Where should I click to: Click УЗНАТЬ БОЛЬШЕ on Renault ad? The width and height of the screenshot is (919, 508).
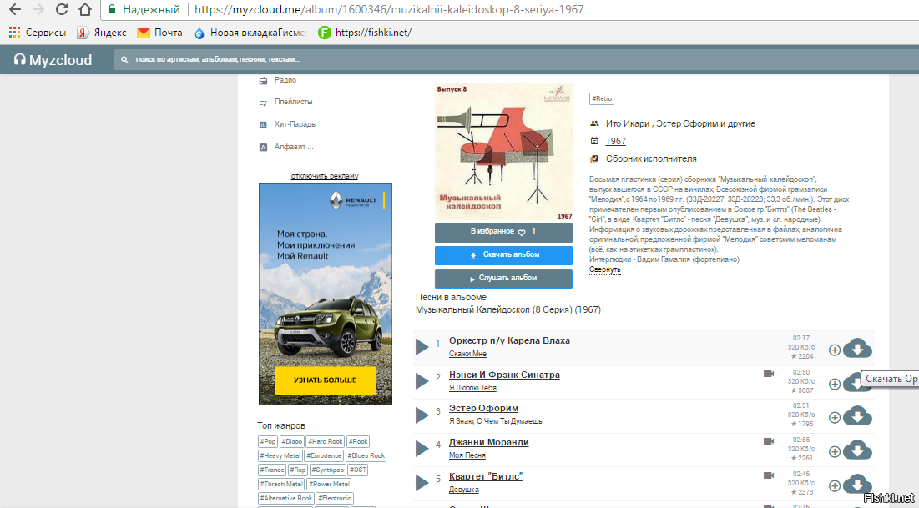[x=326, y=380]
